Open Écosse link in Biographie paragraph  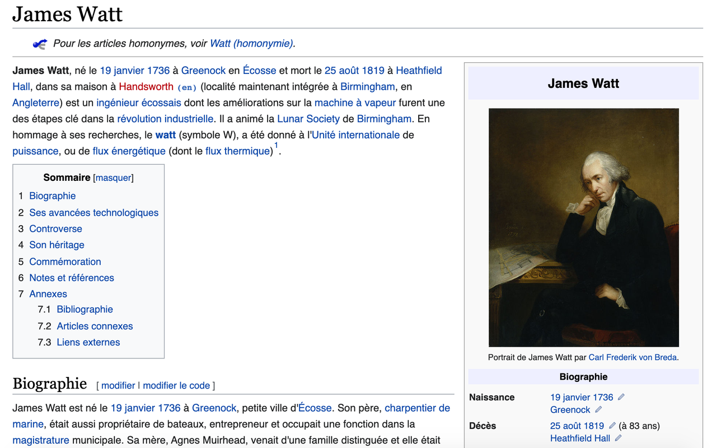[x=315, y=408]
